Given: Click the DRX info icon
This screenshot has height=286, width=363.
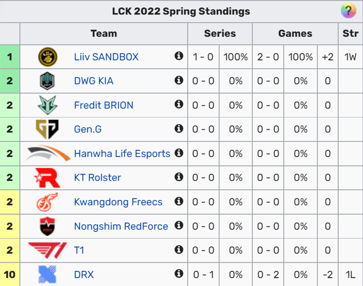Looking at the screenshot, I should click(179, 274).
